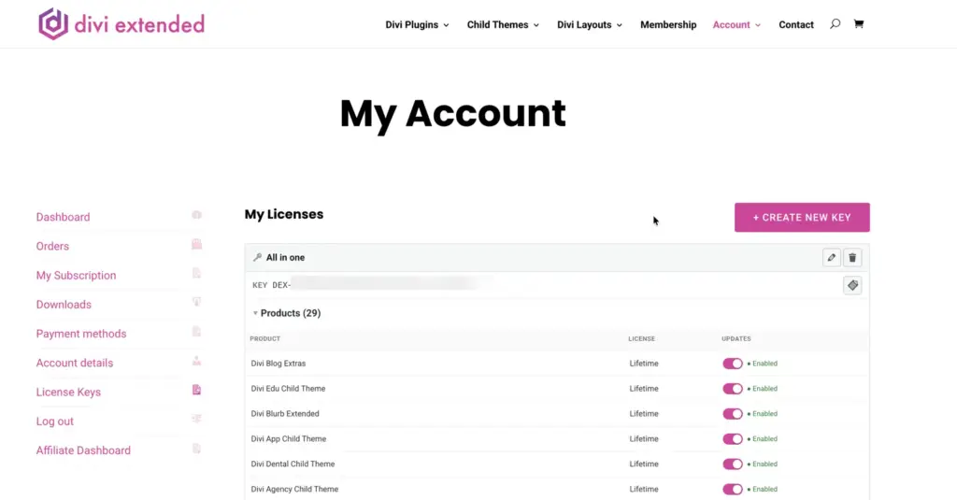The width and height of the screenshot is (957, 500).
Task: Delete the All in one key
Action: (x=852, y=258)
